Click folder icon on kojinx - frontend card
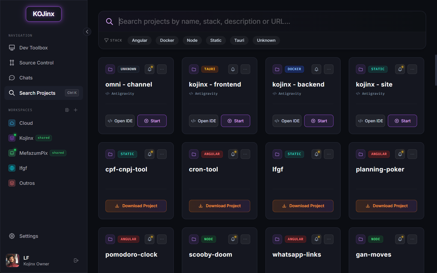This screenshot has width=437, height=273. coord(194,69)
